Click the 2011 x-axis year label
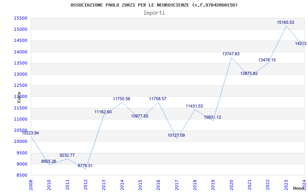308x192 pixels. [67, 185]
